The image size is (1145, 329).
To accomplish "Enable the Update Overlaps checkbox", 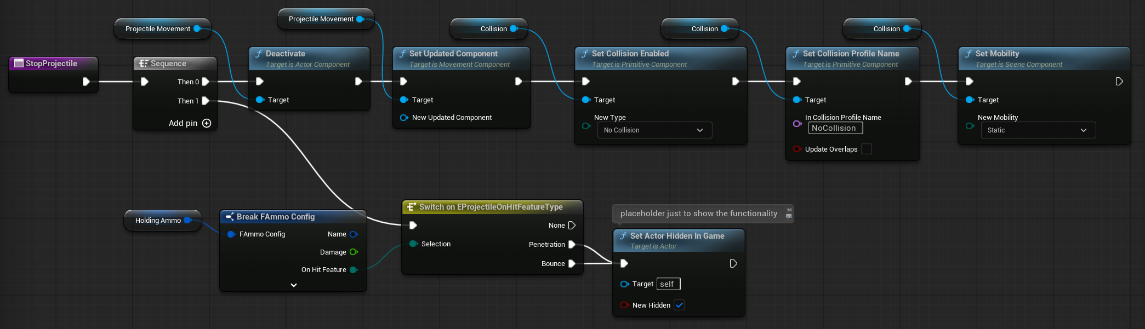I will (x=867, y=149).
